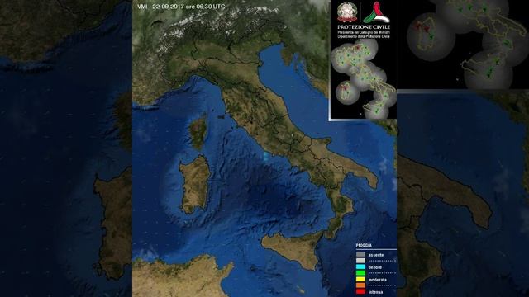Click the 'assente' dark gray legend swatch
Screen dimensions: 529x297
click(360, 255)
